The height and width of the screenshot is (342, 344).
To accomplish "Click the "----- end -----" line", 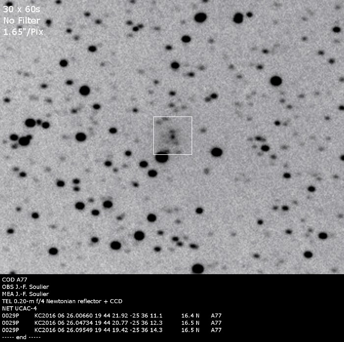I will click(x=21, y=337).
